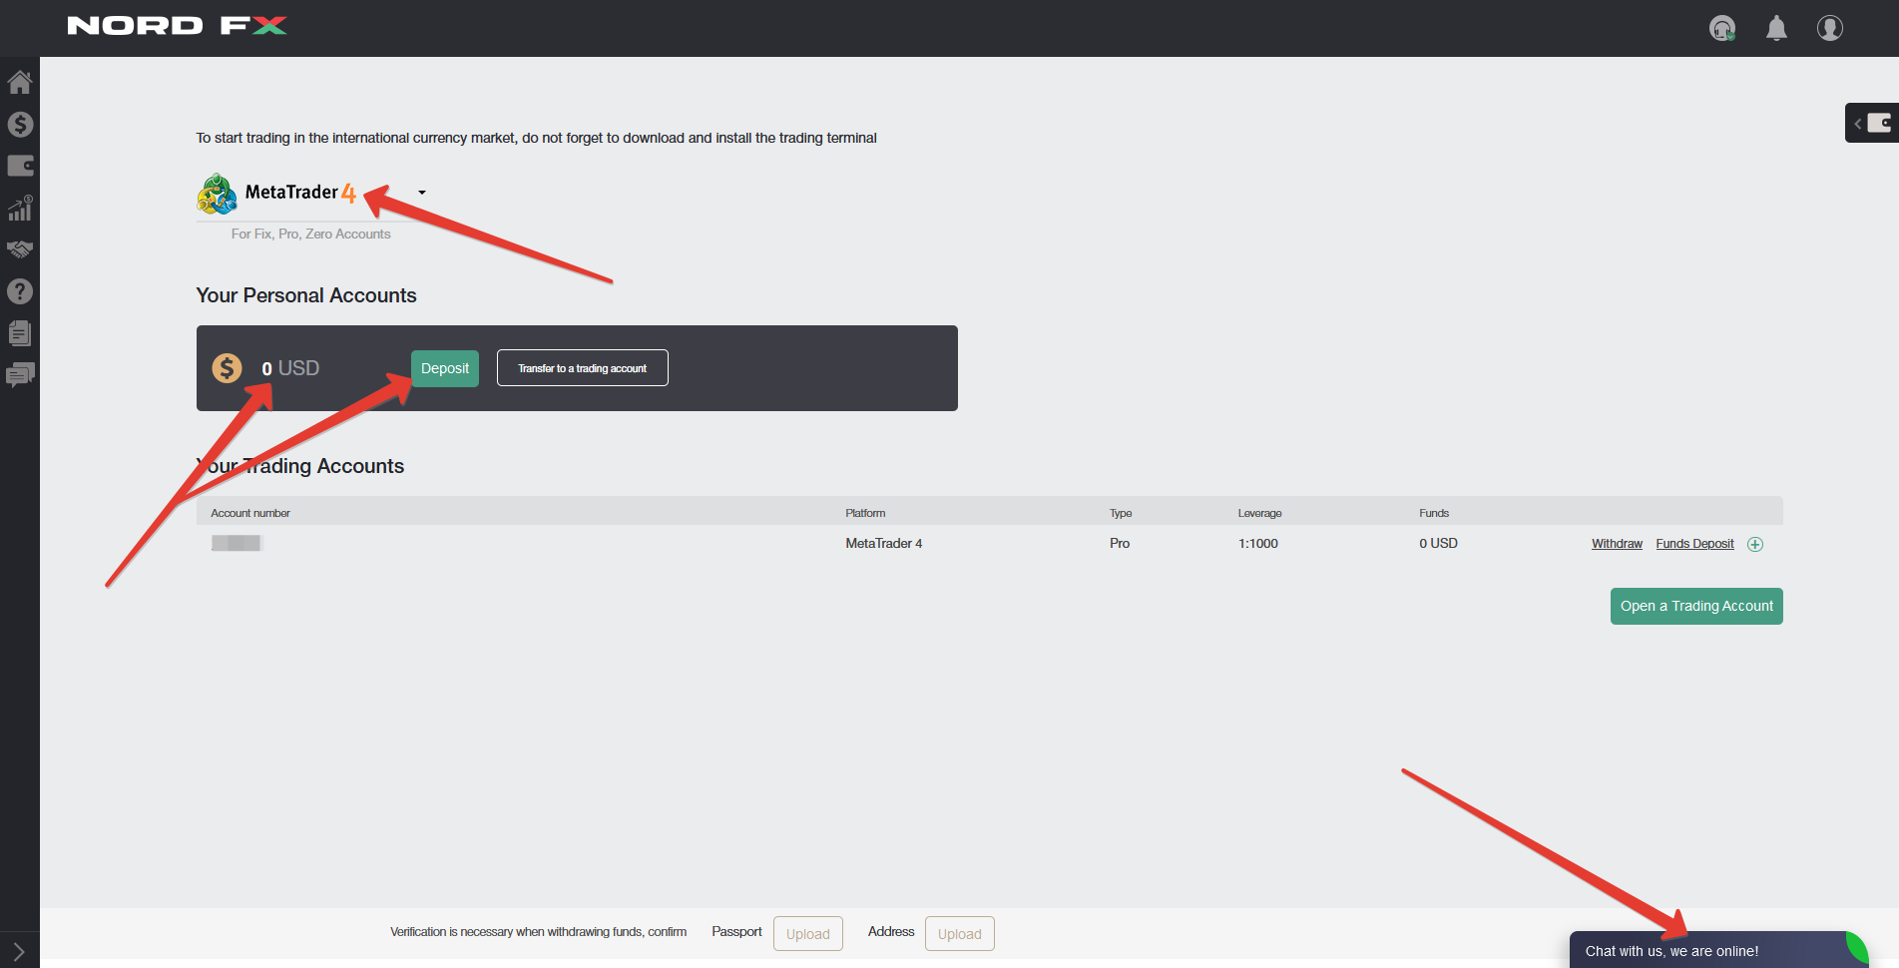
Task: Click the orange dollar coin icon
Action: coord(227,368)
